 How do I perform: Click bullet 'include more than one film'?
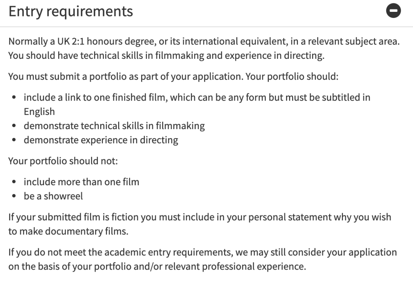81,182
